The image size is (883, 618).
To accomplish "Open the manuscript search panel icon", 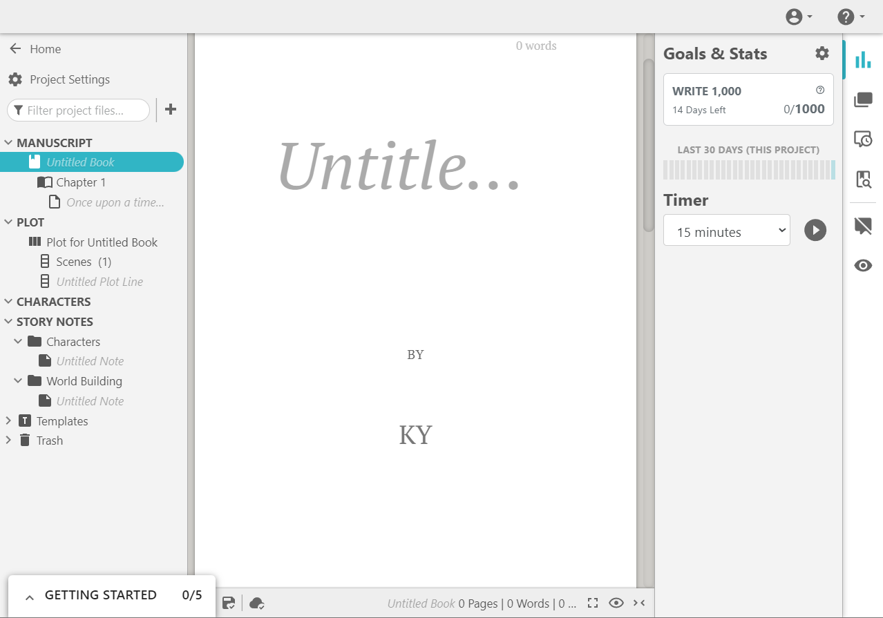I will click(863, 180).
